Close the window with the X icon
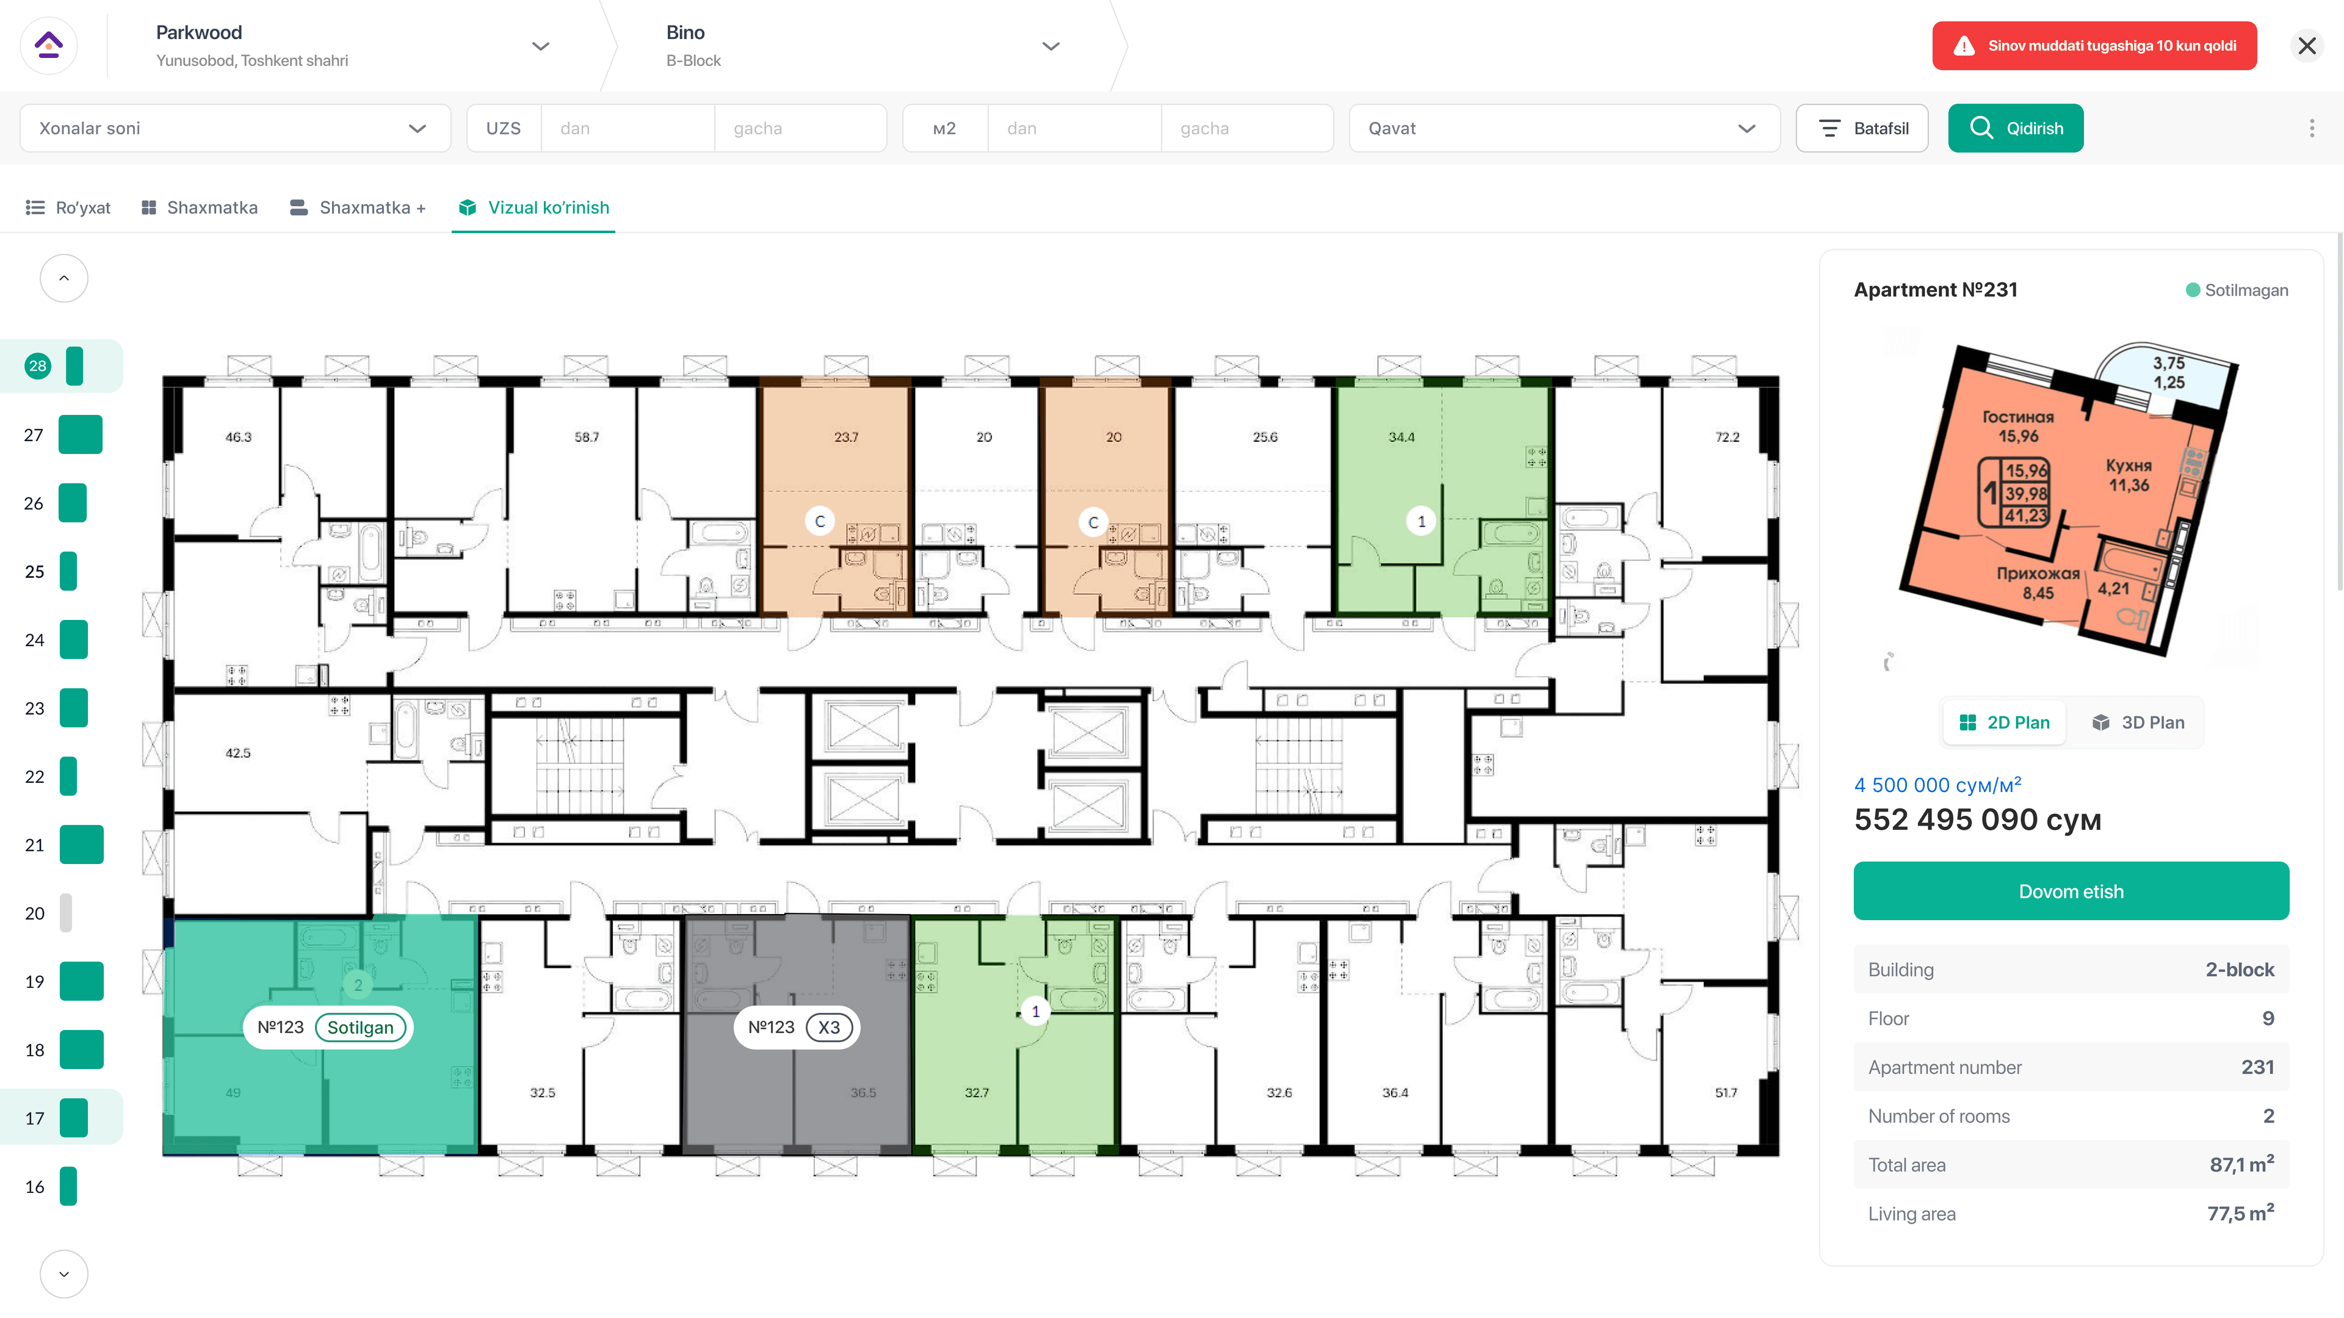Screen dimensions: 2344x1318 (2307, 46)
